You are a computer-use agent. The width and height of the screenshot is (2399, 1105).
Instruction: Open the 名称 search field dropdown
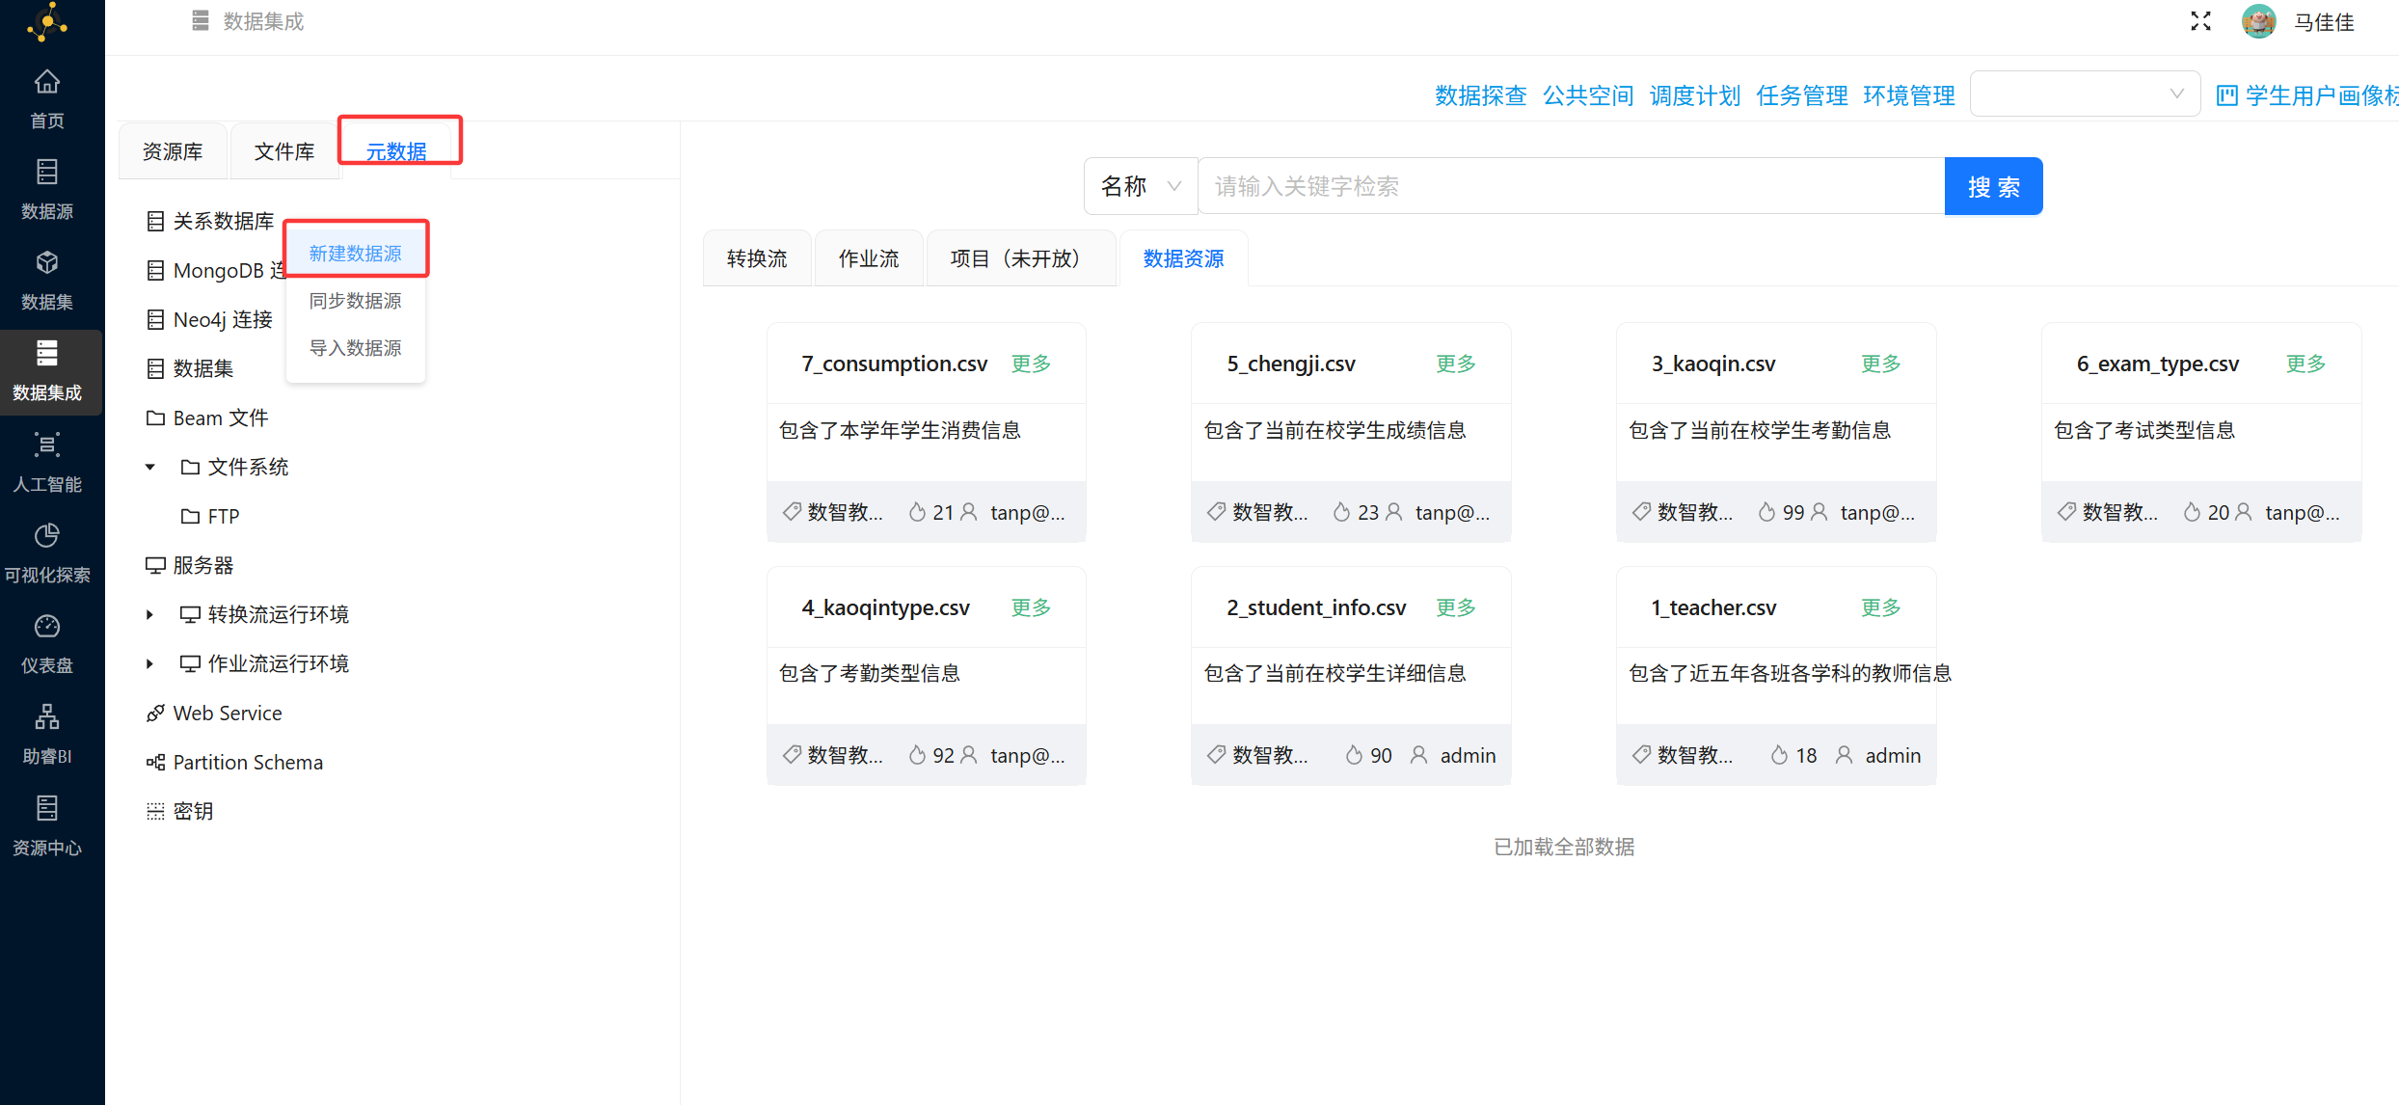(x=1141, y=186)
